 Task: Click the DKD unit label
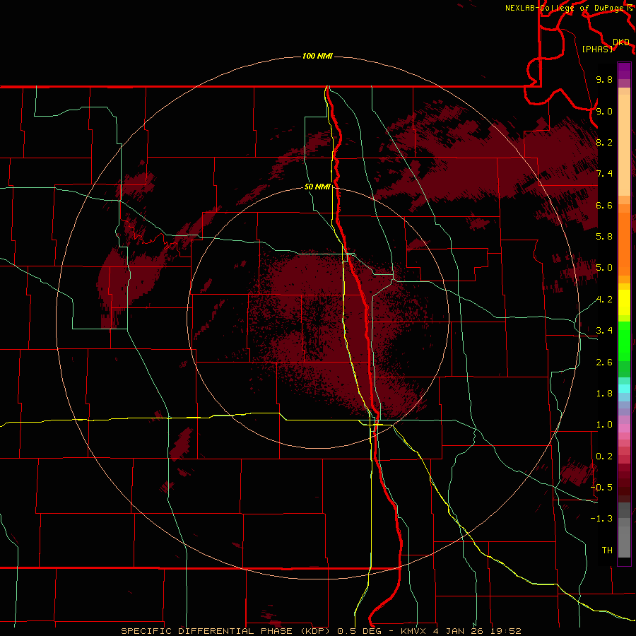pyautogui.click(x=621, y=42)
